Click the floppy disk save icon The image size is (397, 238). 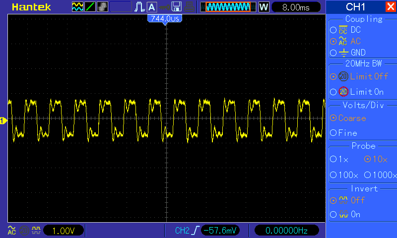coord(177,7)
